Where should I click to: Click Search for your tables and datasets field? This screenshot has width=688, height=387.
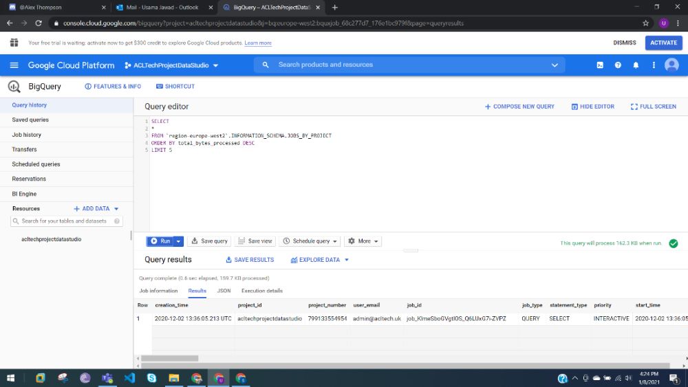click(66, 221)
